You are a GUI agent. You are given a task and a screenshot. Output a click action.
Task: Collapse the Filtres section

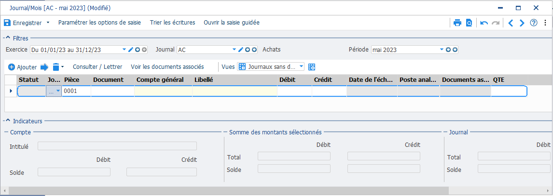[8, 38]
